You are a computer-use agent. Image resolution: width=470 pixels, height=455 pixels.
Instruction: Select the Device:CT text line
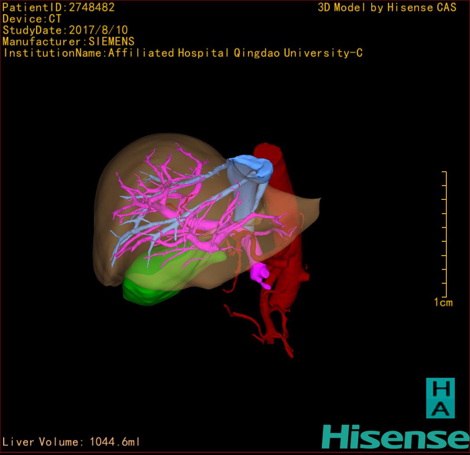click(x=32, y=19)
